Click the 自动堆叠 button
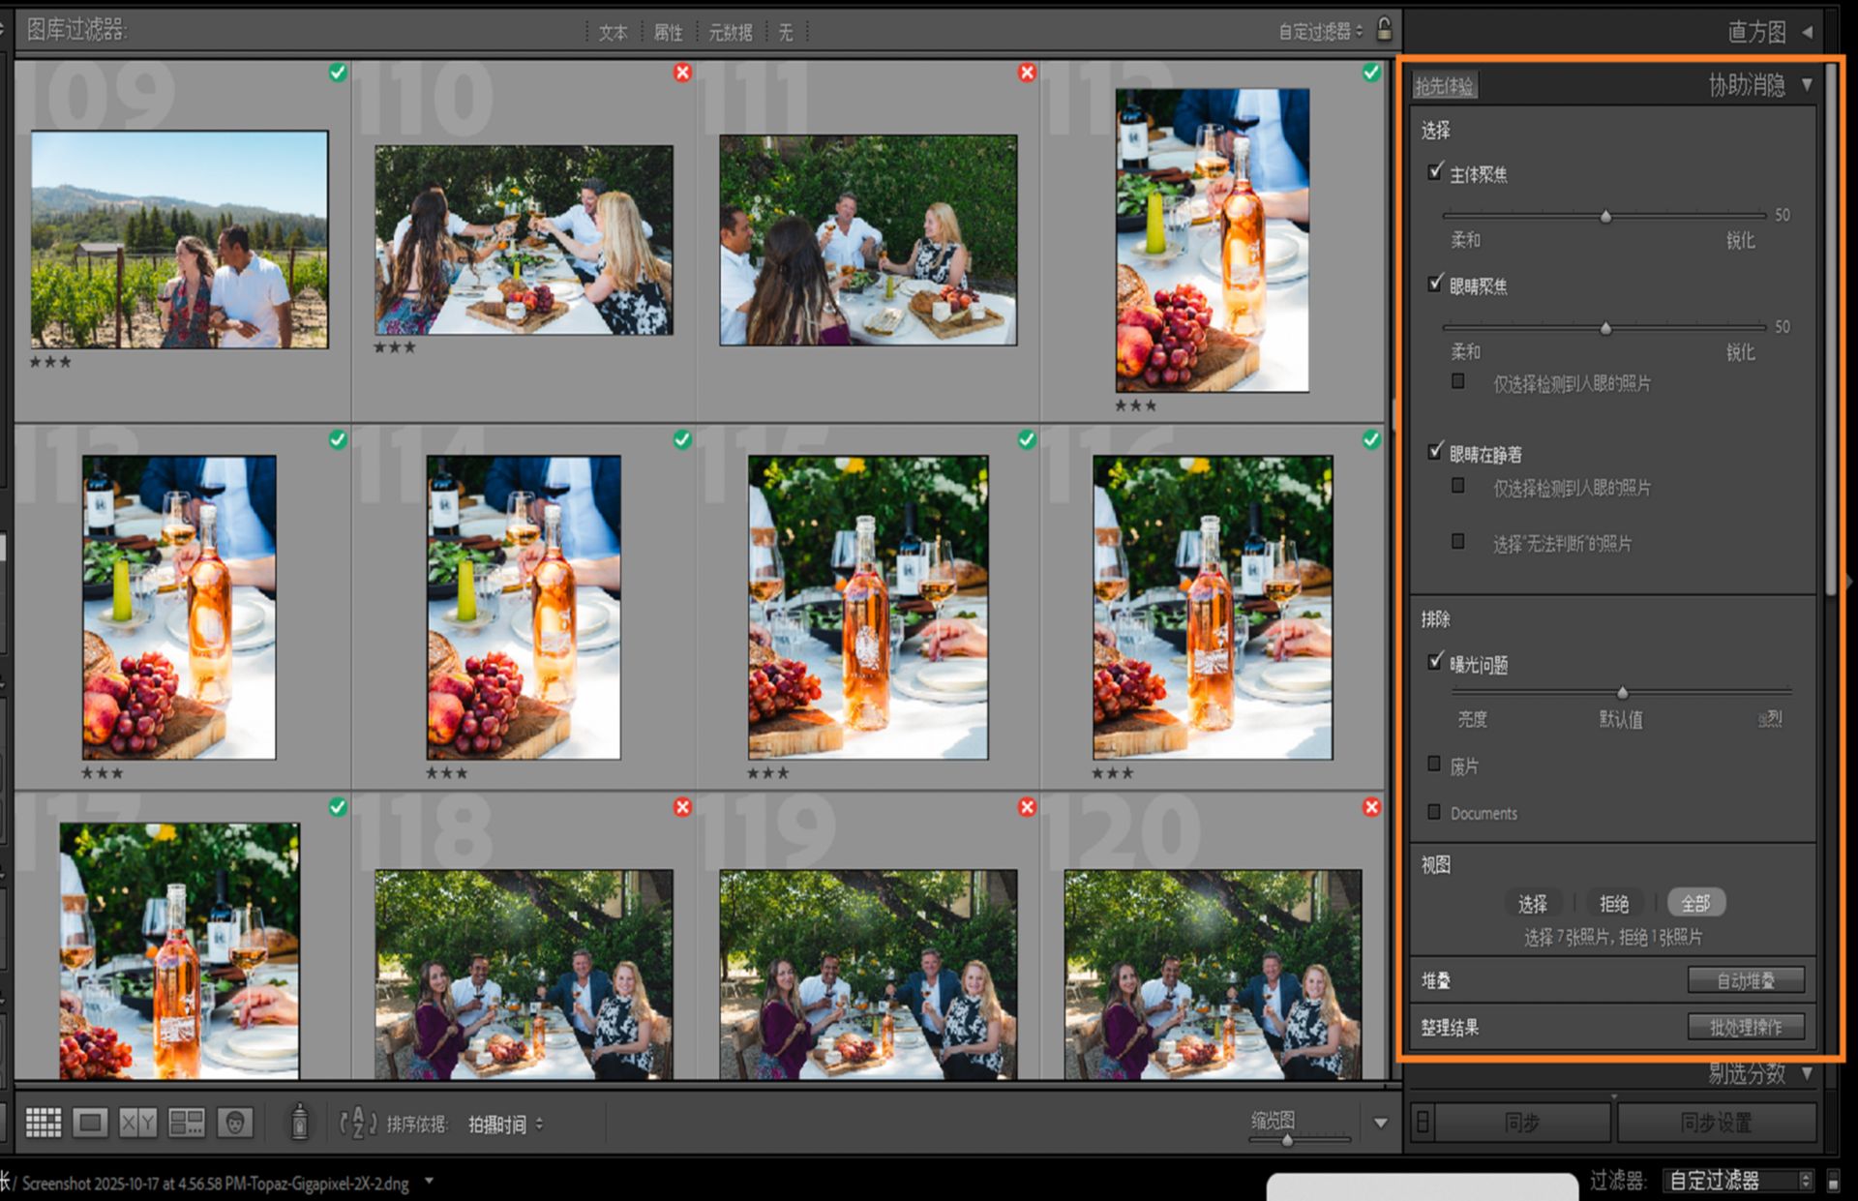 point(1746,980)
